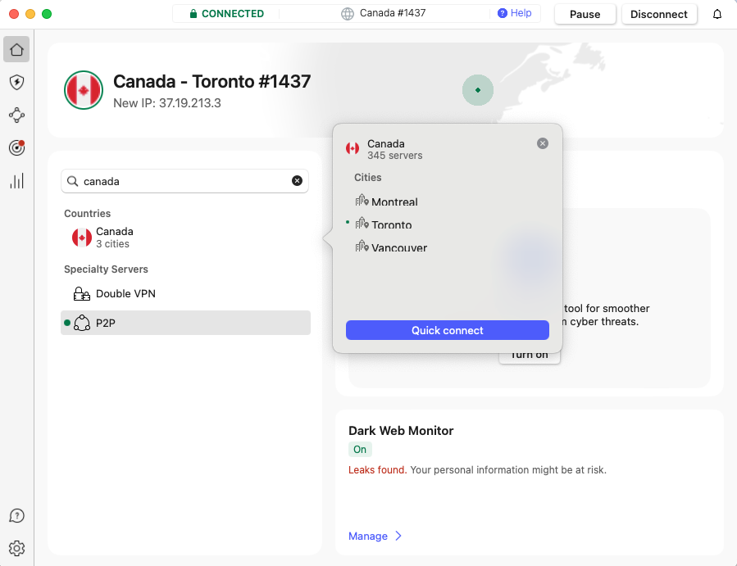
Task: Click the globe icon by Canada #1437
Action: click(348, 14)
